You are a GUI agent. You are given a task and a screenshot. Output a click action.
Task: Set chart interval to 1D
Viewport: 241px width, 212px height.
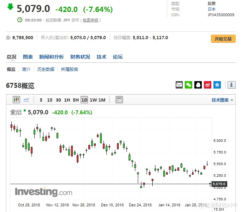84,100
